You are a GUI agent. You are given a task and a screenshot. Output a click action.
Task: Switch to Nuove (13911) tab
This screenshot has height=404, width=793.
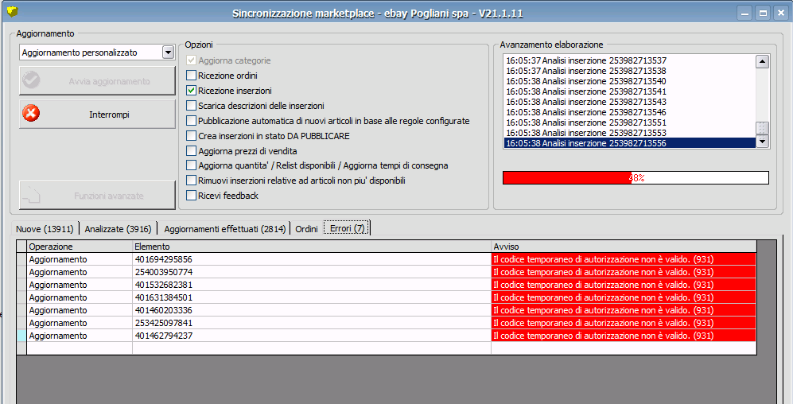(x=45, y=229)
